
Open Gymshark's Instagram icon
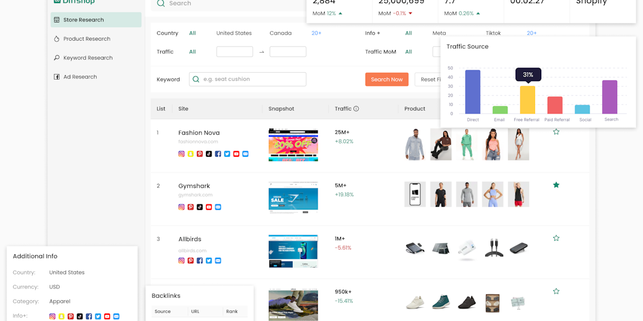181,207
